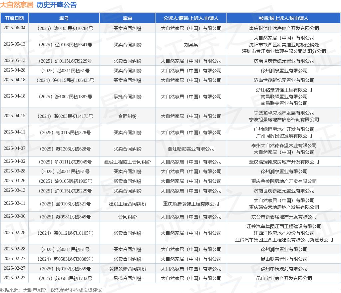Image resolution: width=341 pixels, height=293 pixels.
Task: Click defendant 重庆瑞安天地房地产发展有限公司
Action: pyautogui.click(x=284, y=207)
